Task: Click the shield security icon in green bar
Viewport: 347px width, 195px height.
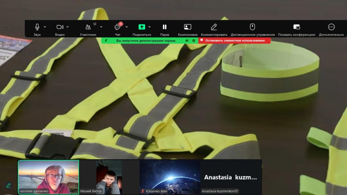Action: [x=194, y=41]
